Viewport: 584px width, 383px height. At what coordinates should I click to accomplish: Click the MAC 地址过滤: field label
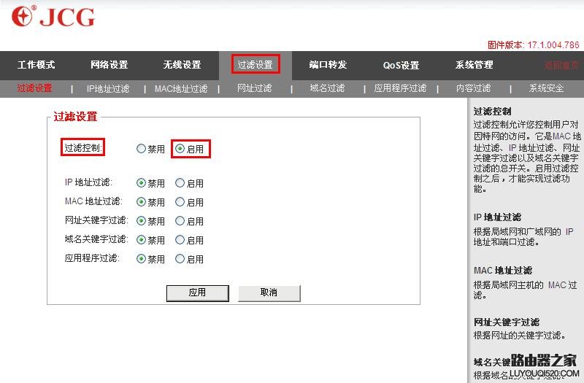click(x=93, y=201)
